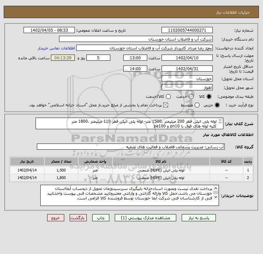263x254 pixels.
Task: Click the city field اهواز
Action: click(x=187, y=88)
